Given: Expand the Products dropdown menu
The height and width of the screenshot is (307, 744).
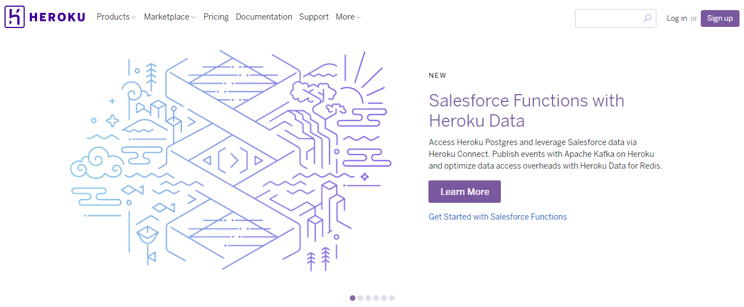Looking at the screenshot, I should click(x=116, y=17).
